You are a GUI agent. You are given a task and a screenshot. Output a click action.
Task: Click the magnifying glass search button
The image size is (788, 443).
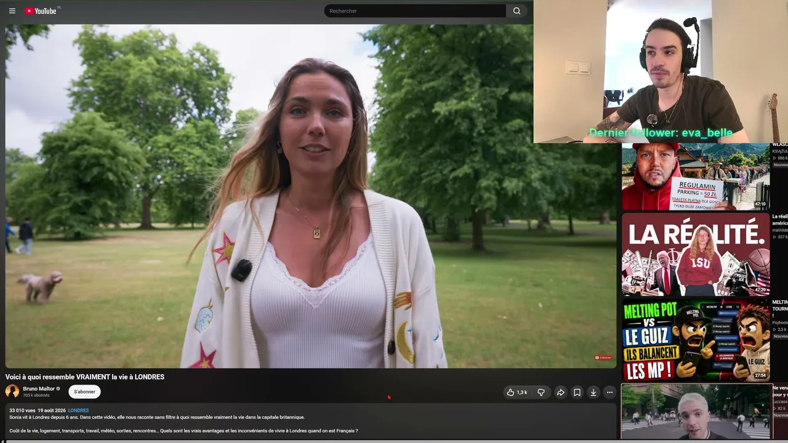517,10
